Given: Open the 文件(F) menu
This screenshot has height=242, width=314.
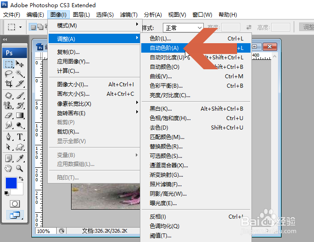Looking at the screenshot, I should (x=11, y=14).
